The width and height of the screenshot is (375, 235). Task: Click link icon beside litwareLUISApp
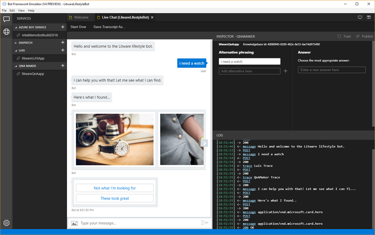[18, 58]
